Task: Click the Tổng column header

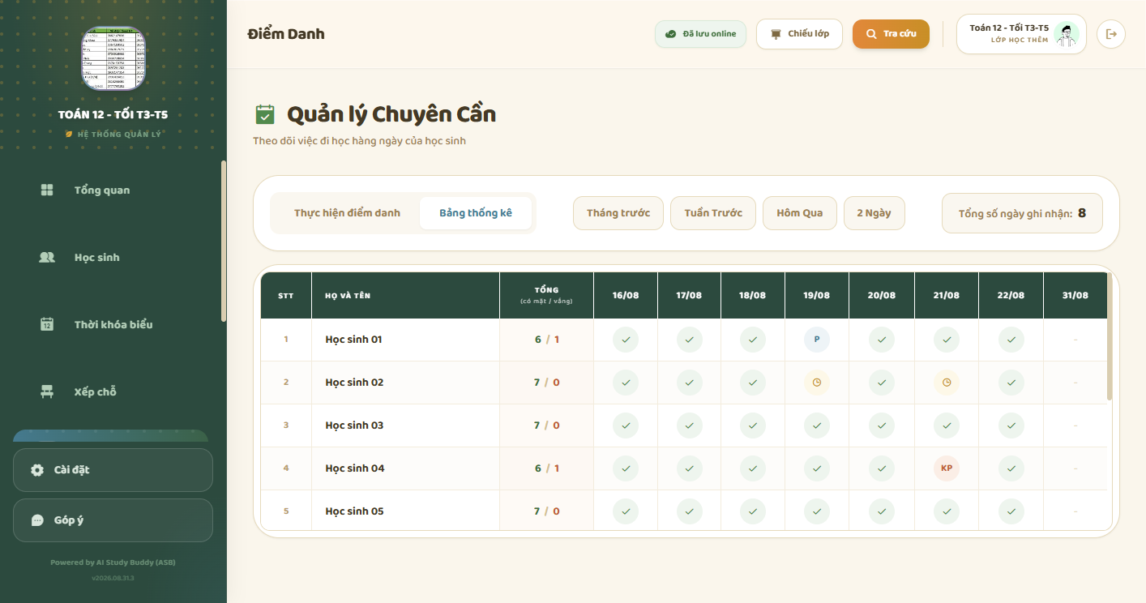Action: pos(546,296)
